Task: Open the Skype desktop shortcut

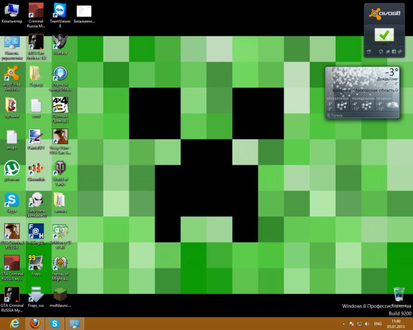Action: pos(12,200)
